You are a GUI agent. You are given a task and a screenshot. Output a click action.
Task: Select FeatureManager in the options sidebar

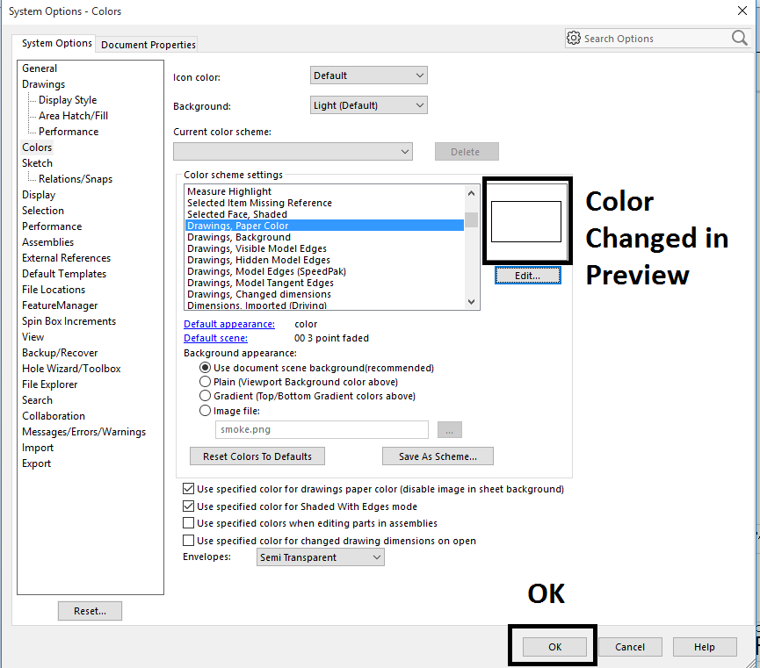(x=60, y=305)
